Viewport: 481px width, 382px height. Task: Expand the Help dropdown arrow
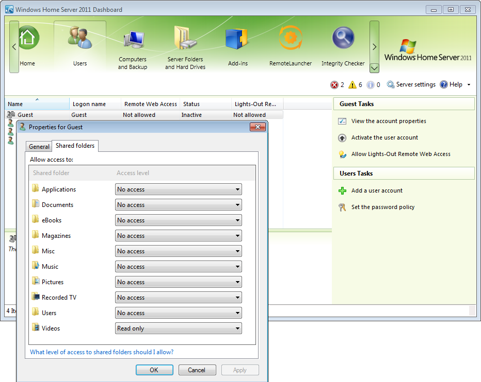pyautogui.click(x=469, y=85)
